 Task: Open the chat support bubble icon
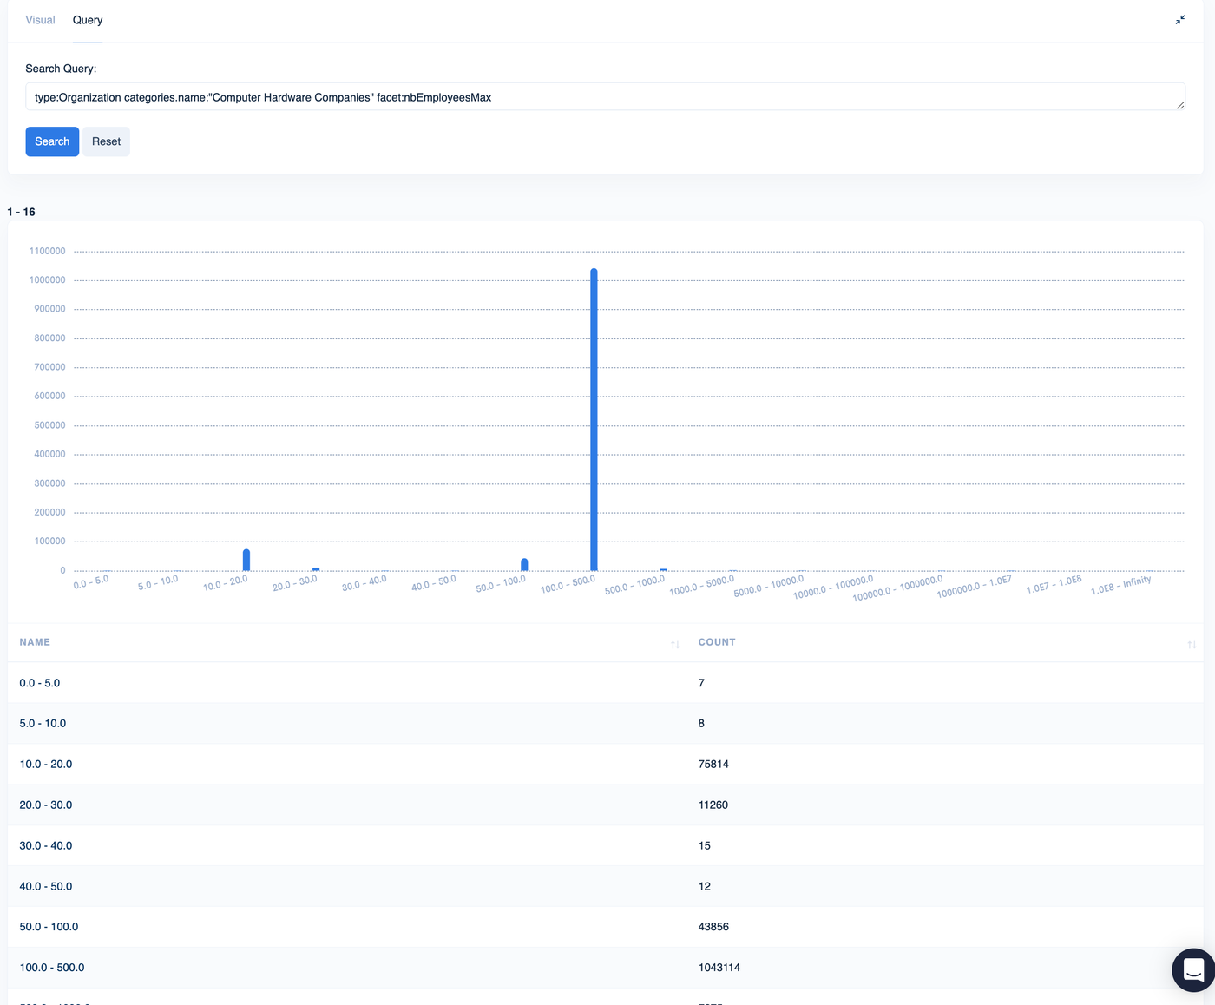[1193, 969]
